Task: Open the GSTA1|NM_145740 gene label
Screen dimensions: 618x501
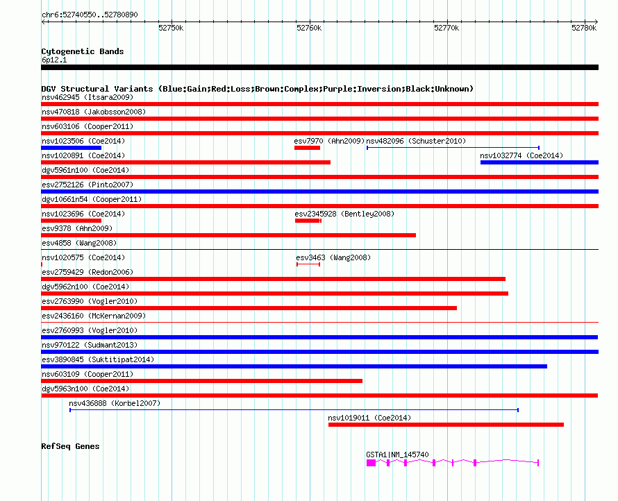Action: tap(397, 455)
